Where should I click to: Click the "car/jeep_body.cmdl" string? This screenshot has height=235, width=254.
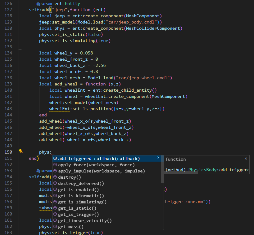click(x=131, y=22)
